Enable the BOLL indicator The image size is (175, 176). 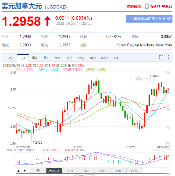point(102,171)
